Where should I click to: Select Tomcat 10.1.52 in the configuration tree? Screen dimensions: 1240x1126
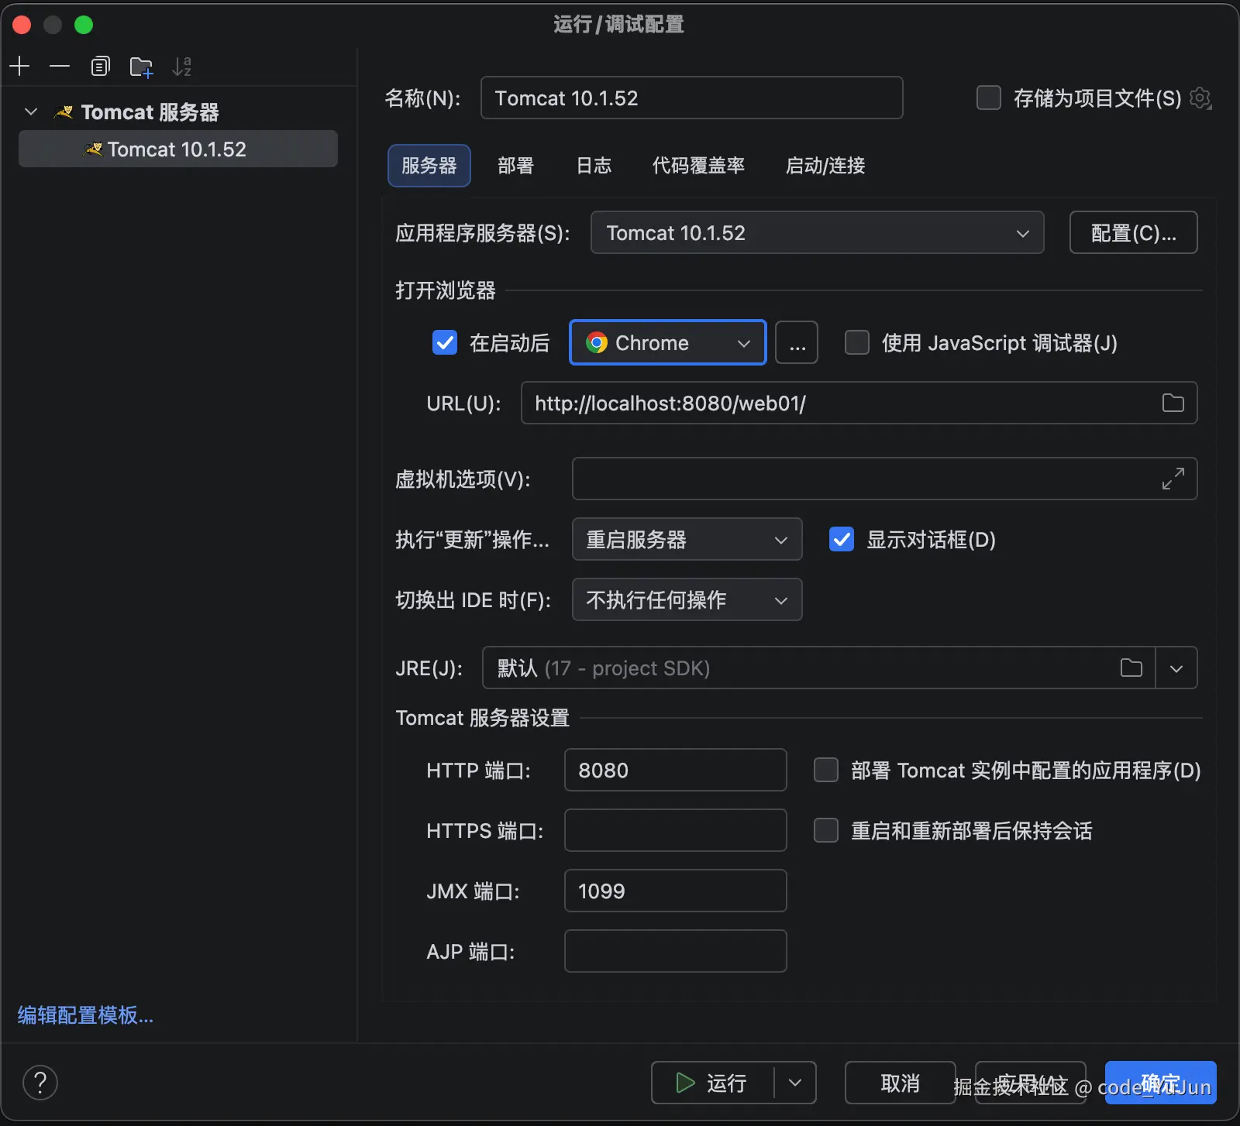click(x=178, y=149)
